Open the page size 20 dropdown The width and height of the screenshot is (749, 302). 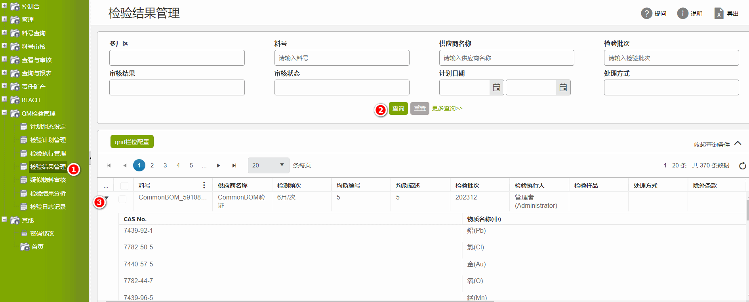point(269,165)
